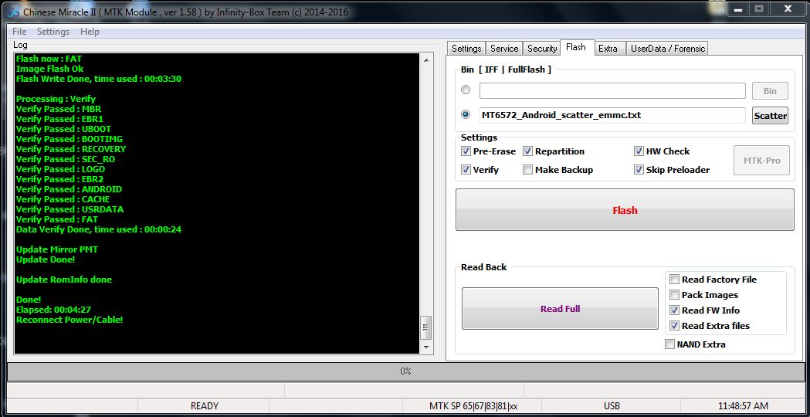Click log line 'Processing : Verify'
Image resolution: width=810 pixels, height=417 pixels.
[56, 99]
